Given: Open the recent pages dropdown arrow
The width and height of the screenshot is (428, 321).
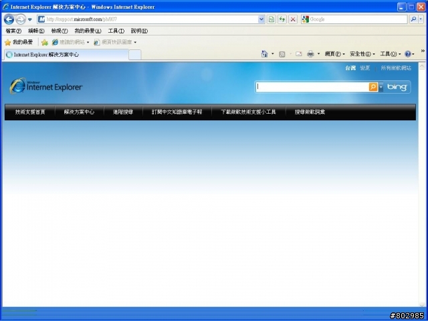Looking at the screenshot, I should point(29,19).
